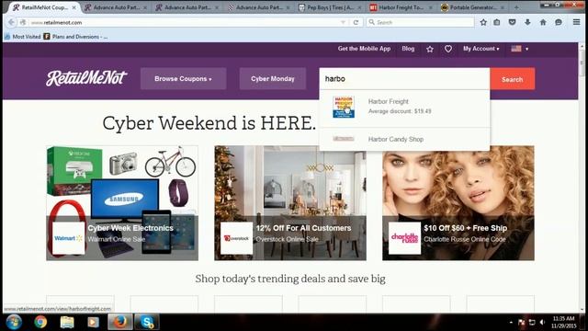Open the URL bar history dropdown arrow

point(343,22)
